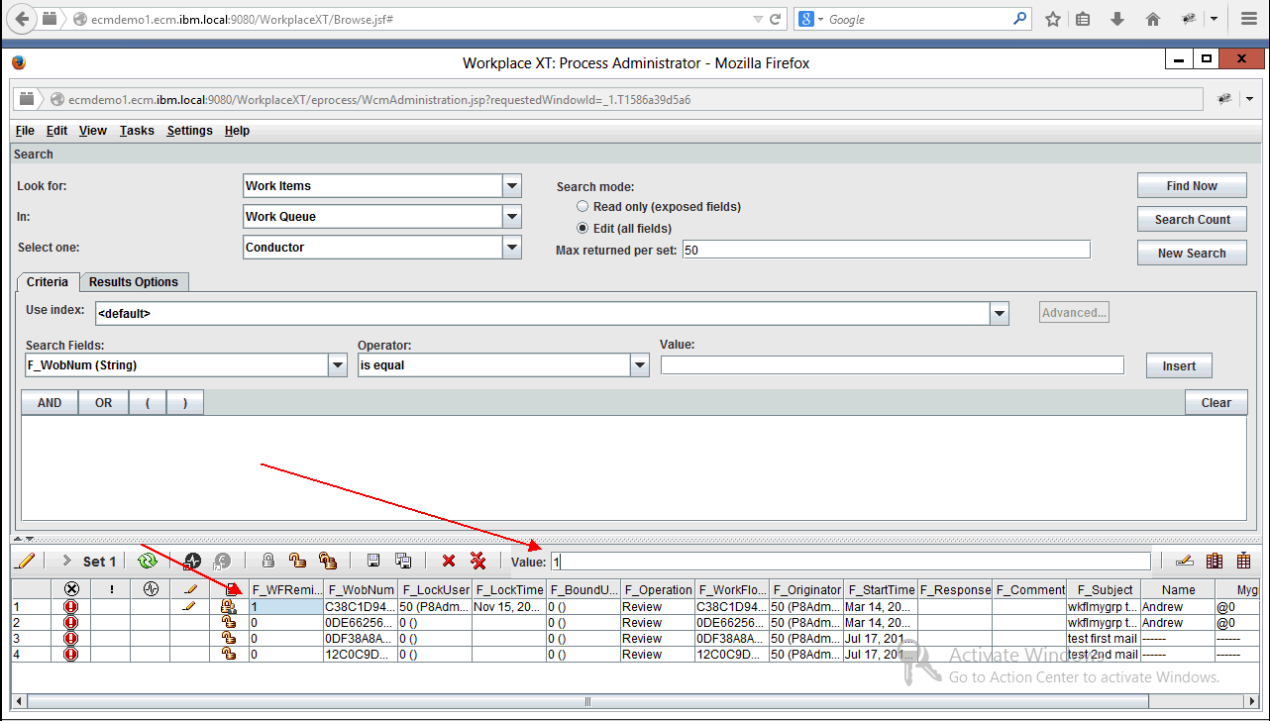Image resolution: width=1270 pixels, height=721 pixels.
Task: Click the browser back arrow button
Action: coord(22,19)
